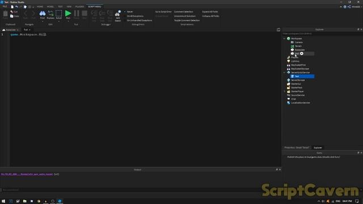Switch to the VIEW ribbon tab
Image resolution: width=363 pixels, height=204 pixels.
tap(69, 7)
